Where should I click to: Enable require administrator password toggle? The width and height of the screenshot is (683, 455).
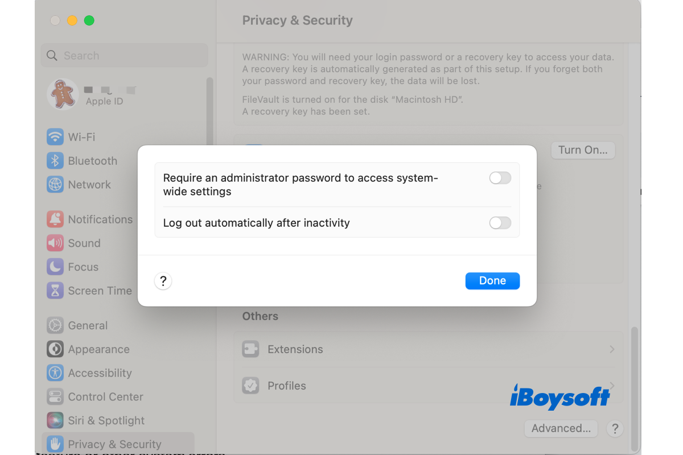(x=500, y=179)
